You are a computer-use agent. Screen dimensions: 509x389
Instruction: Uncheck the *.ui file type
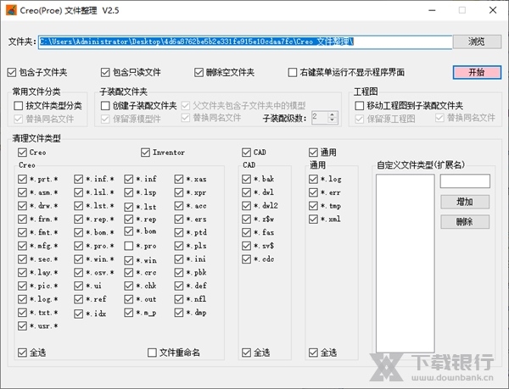79,286
